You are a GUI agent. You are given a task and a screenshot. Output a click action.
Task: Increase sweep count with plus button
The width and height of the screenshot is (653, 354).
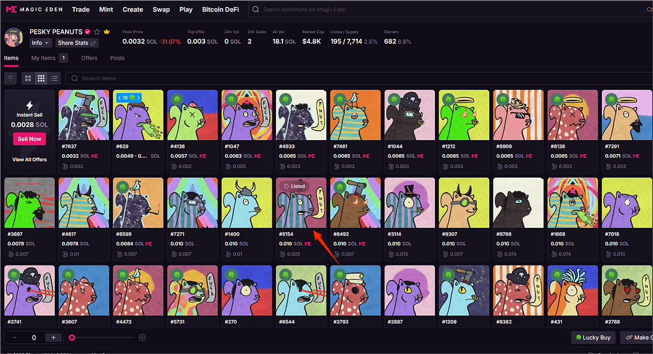tap(54, 337)
